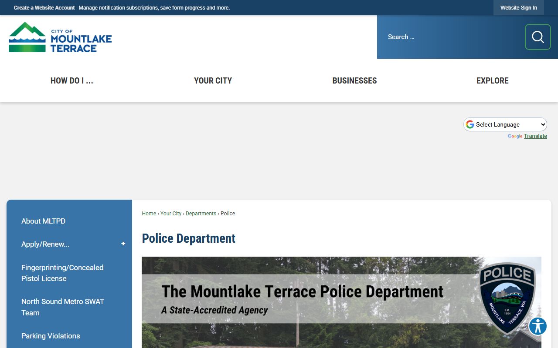Open the Businesses menu

tap(354, 80)
